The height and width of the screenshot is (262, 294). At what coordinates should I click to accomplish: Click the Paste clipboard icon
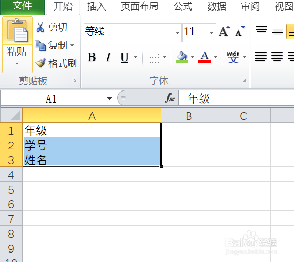tap(17, 30)
